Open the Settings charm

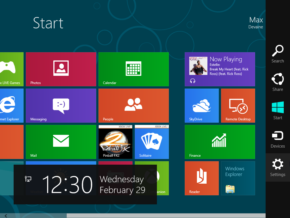(x=278, y=167)
